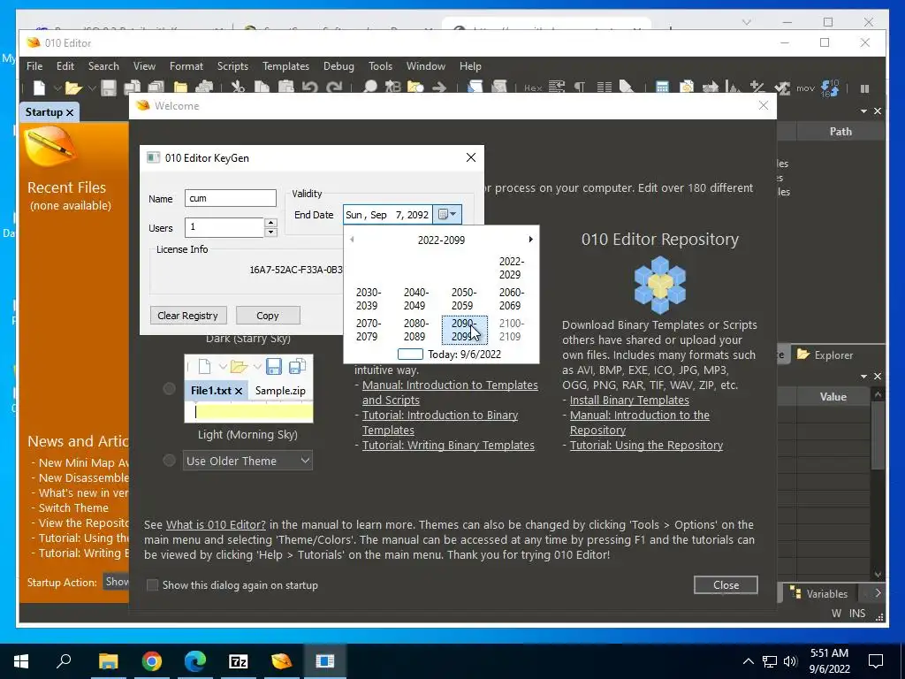
Task: Click Today: 9/6/2022 in the calendar
Action: tap(450, 354)
